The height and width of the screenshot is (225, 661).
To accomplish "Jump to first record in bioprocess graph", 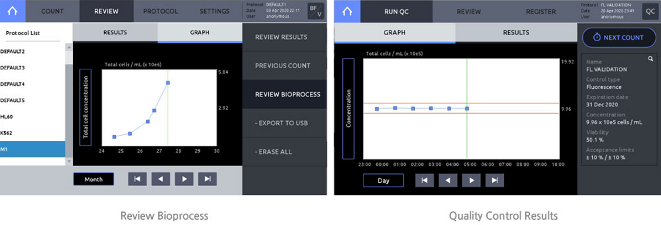I will 138,179.
